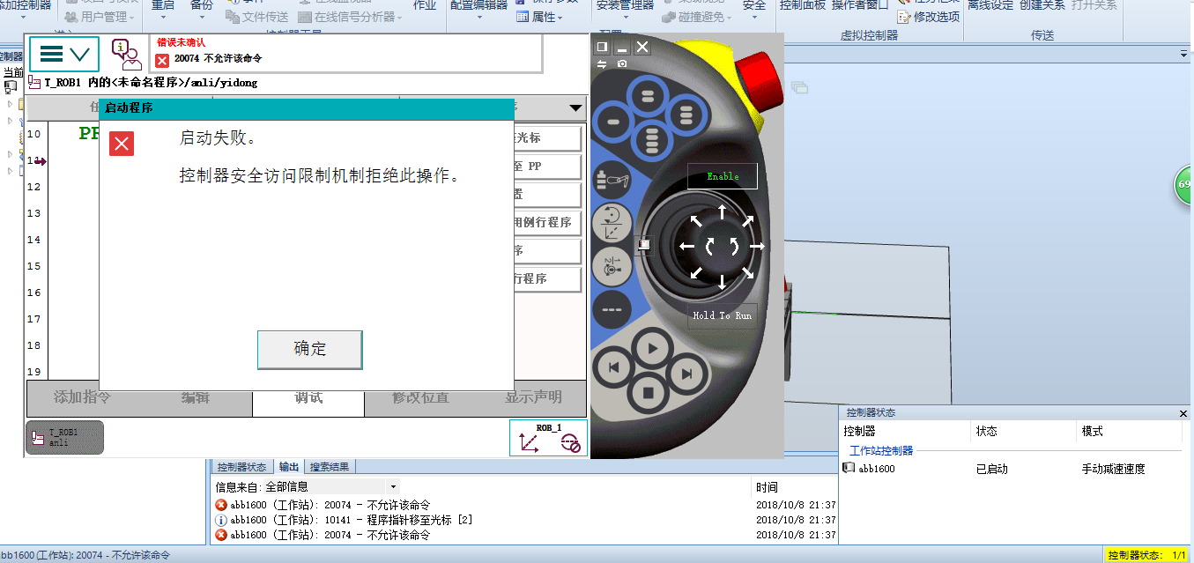
Task: Open the T_ROB1 anli task button
Action: coord(64,437)
